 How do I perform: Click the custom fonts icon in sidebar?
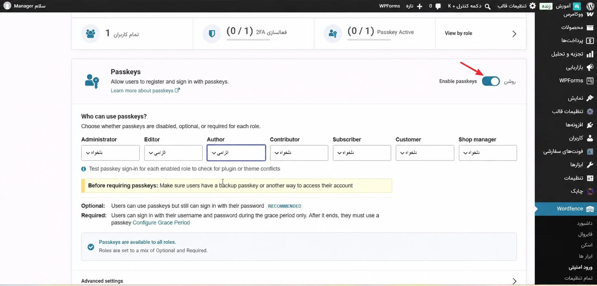(590, 151)
